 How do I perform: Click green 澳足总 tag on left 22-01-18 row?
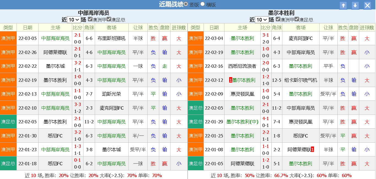tap(8, 164)
